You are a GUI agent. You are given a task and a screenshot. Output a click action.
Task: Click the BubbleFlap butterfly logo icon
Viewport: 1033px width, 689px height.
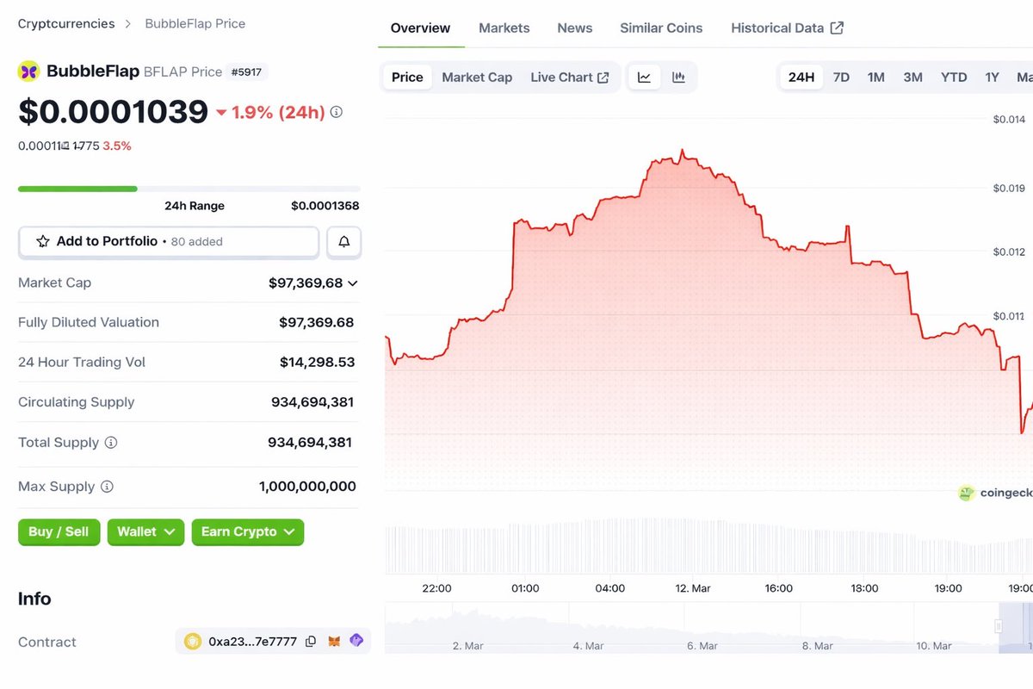tap(29, 71)
